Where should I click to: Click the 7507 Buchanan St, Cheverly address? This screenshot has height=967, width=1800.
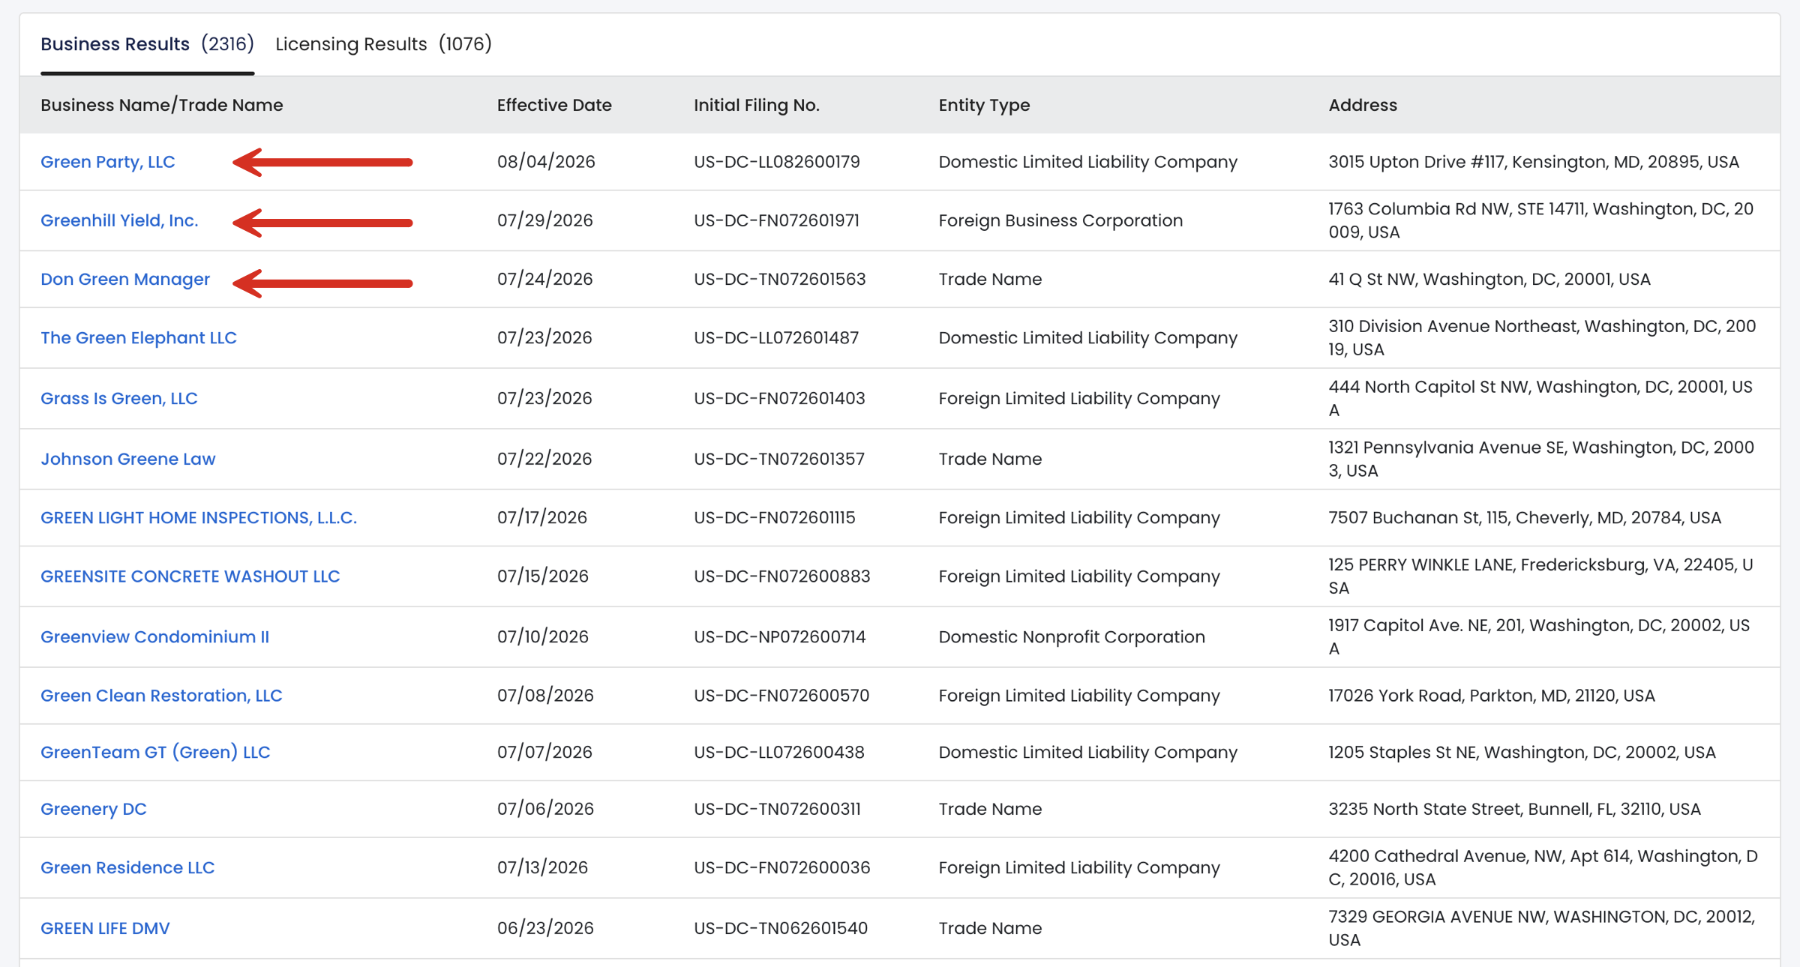(x=1525, y=518)
